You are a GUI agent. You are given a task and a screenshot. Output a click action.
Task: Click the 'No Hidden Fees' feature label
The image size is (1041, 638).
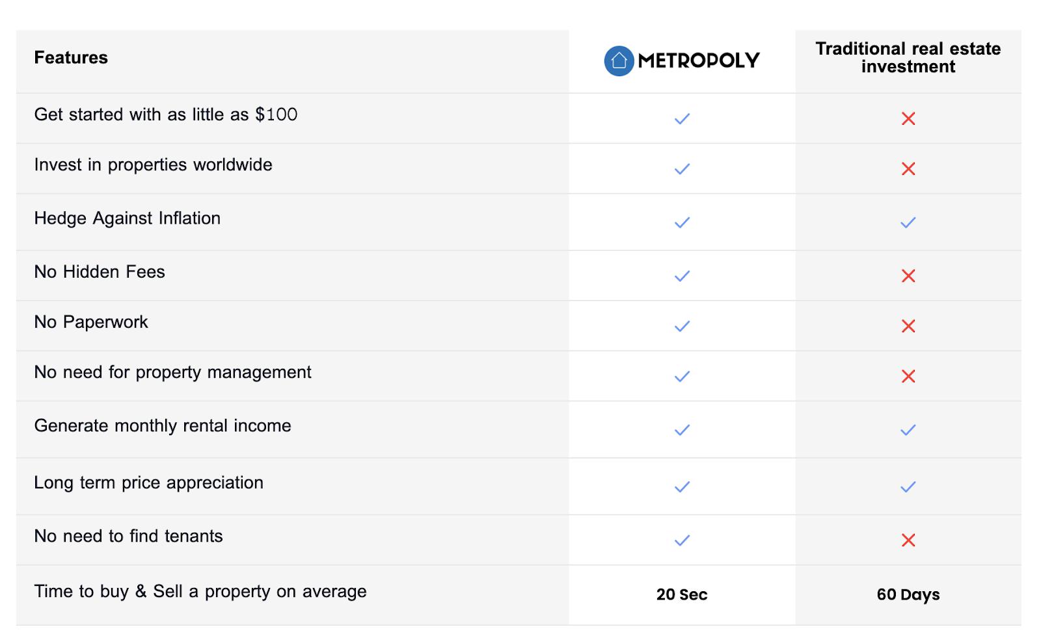click(x=100, y=272)
